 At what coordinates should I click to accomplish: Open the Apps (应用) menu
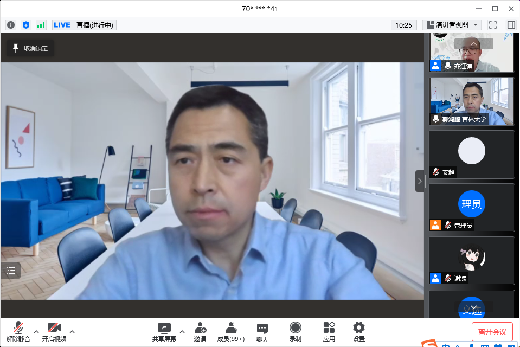[x=329, y=332]
